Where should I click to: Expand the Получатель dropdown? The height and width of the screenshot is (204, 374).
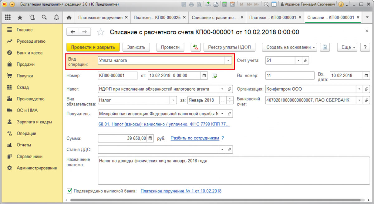pos(223,114)
